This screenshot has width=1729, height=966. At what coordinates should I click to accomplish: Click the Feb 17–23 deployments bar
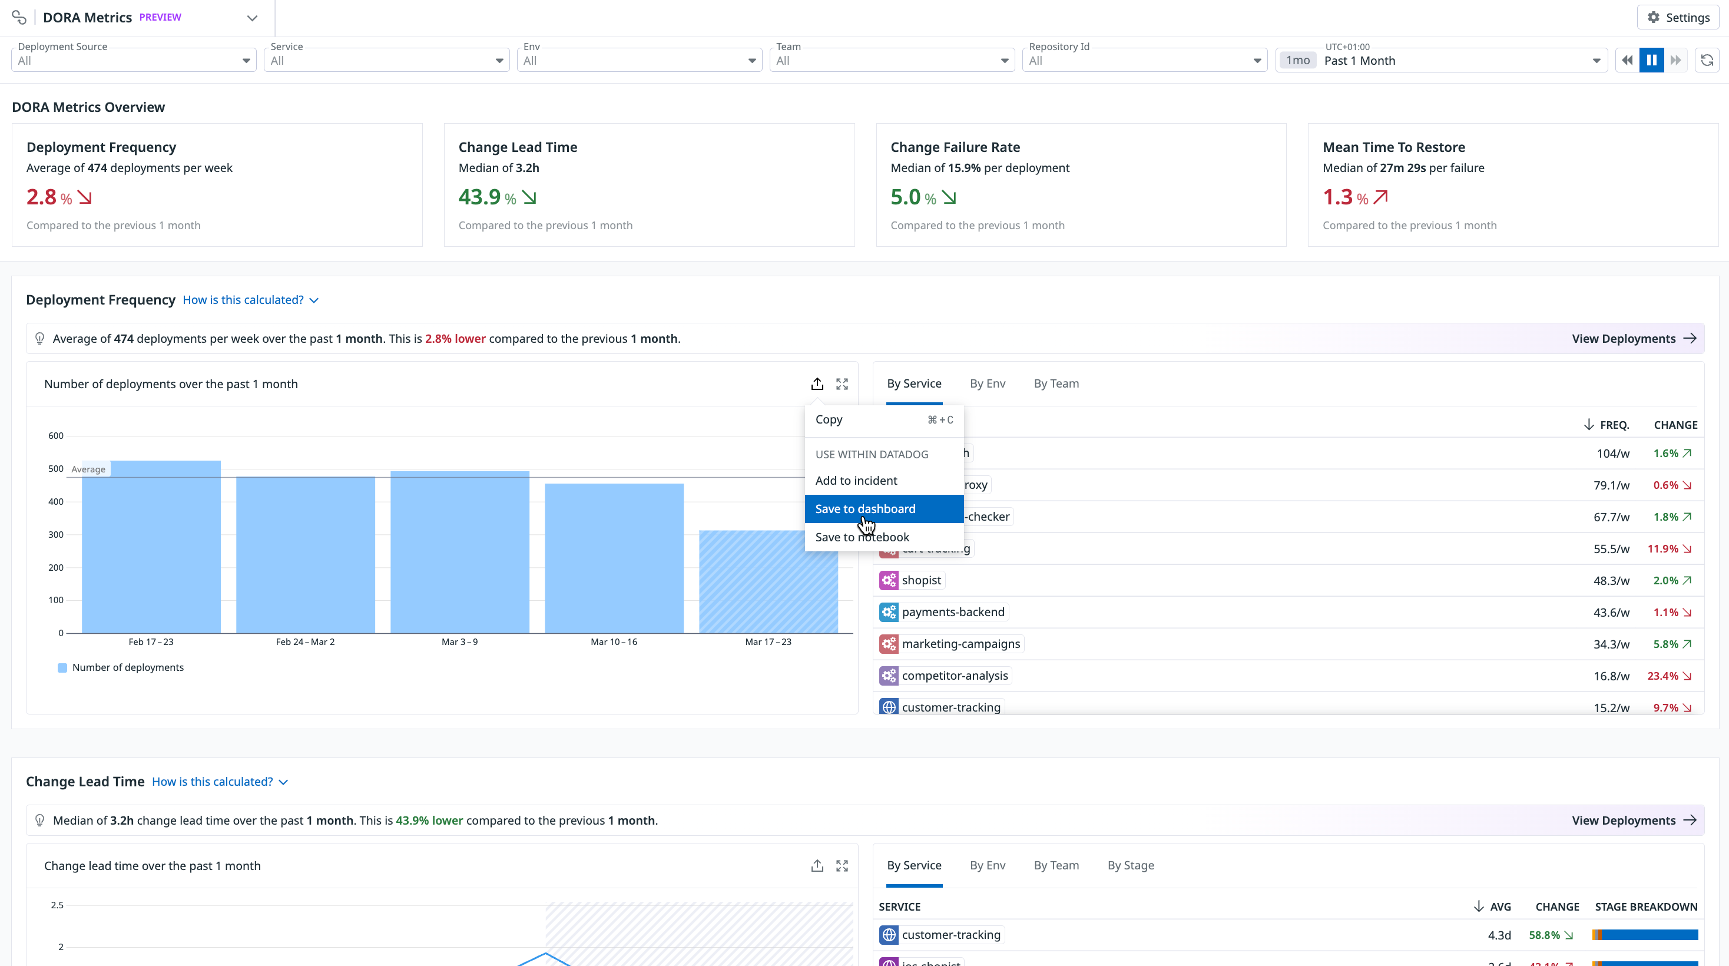pyautogui.click(x=151, y=547)
